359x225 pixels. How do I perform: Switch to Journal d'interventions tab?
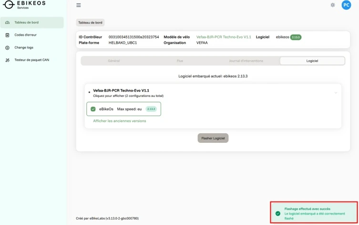pos(246,61)
